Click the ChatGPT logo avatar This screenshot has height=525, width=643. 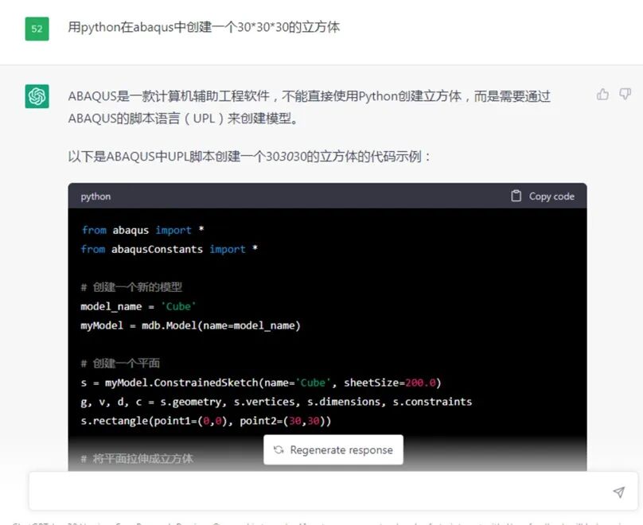[37, 96]
